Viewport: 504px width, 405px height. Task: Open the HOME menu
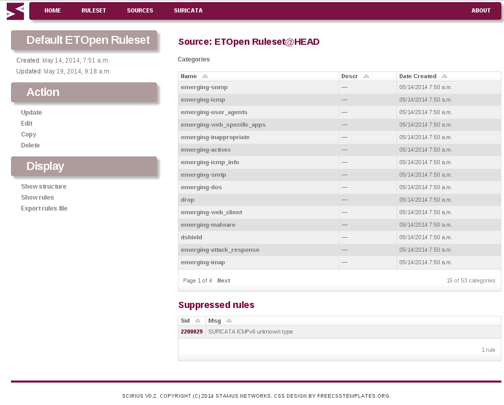[52, 10]
